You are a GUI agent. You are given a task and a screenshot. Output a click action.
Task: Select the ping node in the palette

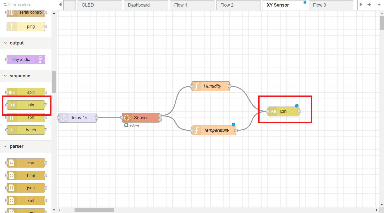coord(26,26)
